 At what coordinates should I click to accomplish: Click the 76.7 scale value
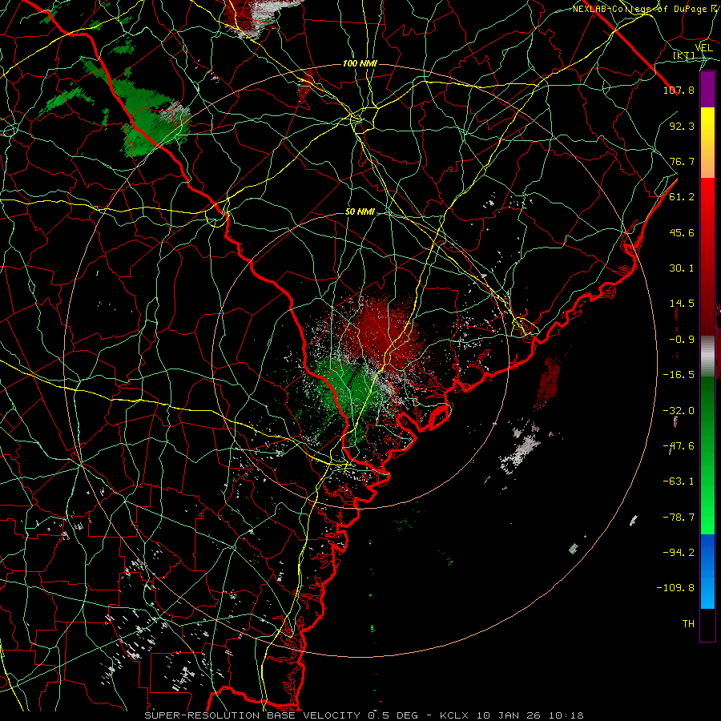[682, 161]
